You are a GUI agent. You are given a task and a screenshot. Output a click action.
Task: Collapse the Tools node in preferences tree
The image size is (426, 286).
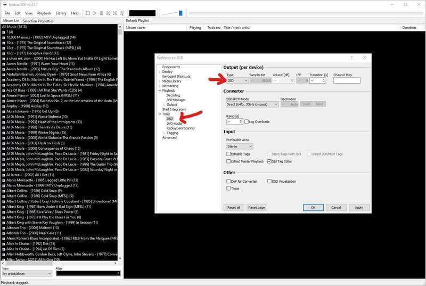tap(160, 114)
